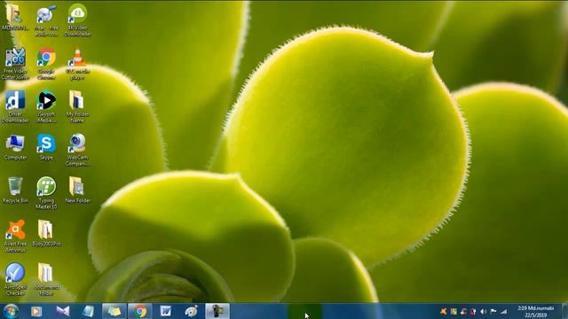Viewport: 568px width, 319px height.
Task: Switch to Sticky Notes on the taskbar
Action: 114,311
